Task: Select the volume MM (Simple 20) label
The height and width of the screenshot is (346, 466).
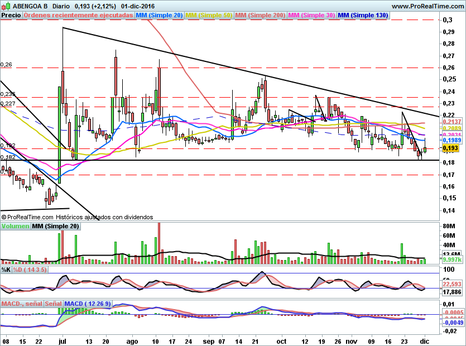Action: [56, 226]
